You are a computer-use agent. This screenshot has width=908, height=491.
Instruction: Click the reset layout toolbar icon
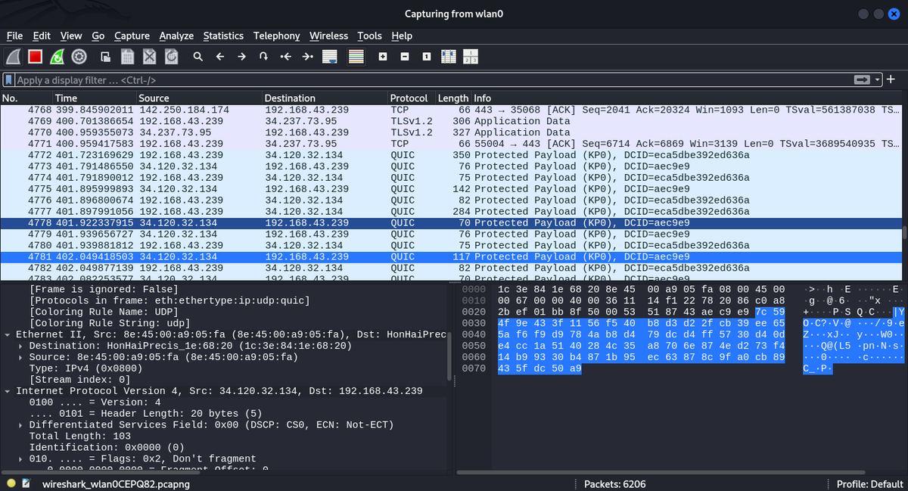coord(470,57)
